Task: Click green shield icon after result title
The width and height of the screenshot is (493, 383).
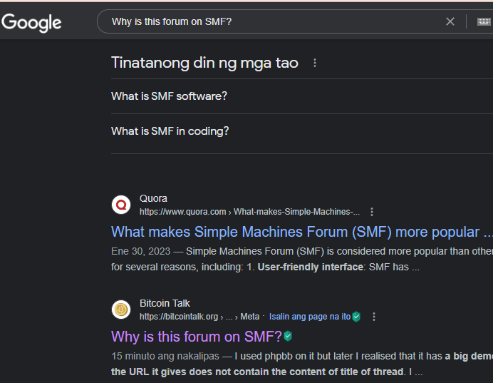Action: (x=288, y=336)
